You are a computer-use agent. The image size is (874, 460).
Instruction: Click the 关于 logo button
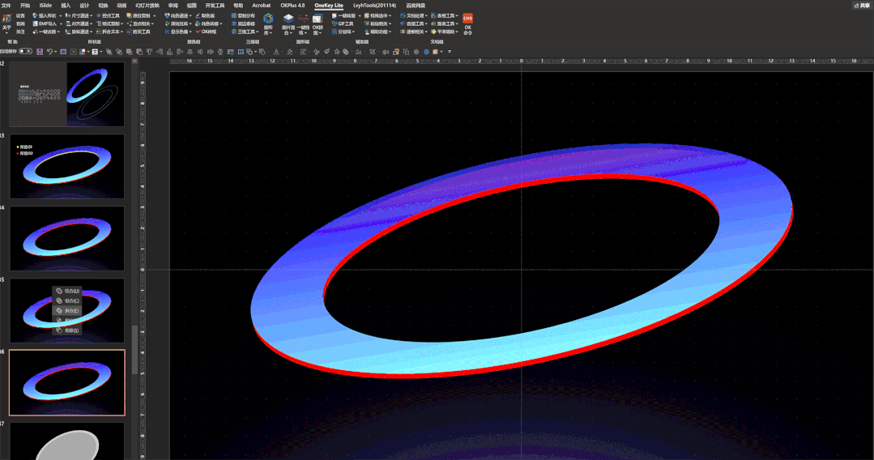tap(6, 23)
